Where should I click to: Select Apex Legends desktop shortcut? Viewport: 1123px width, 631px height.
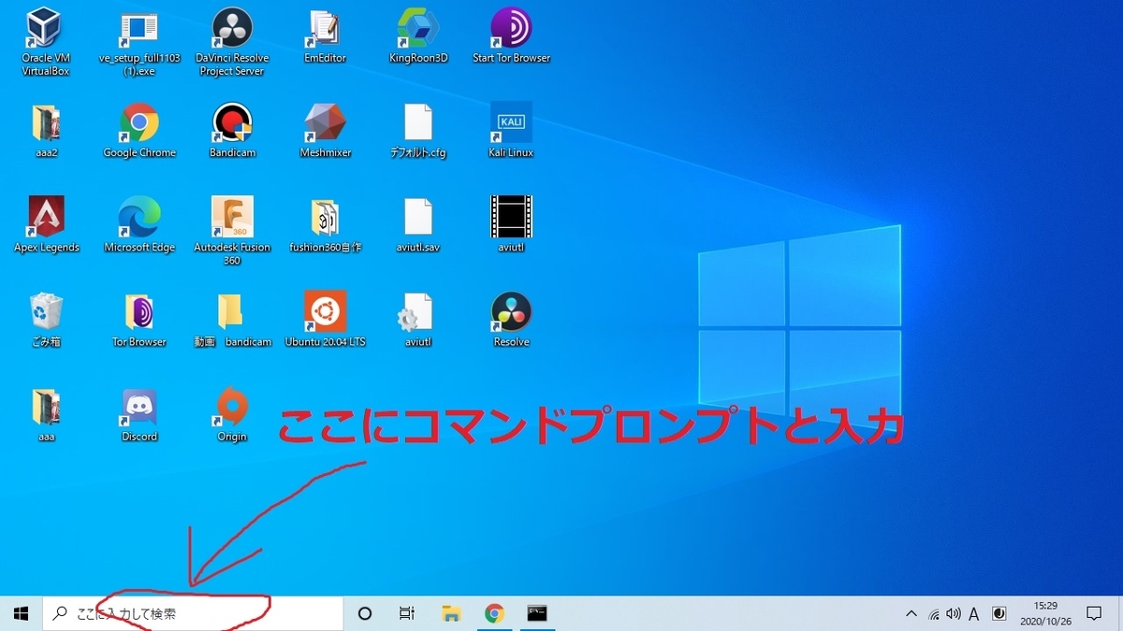[x=46, y=226]
